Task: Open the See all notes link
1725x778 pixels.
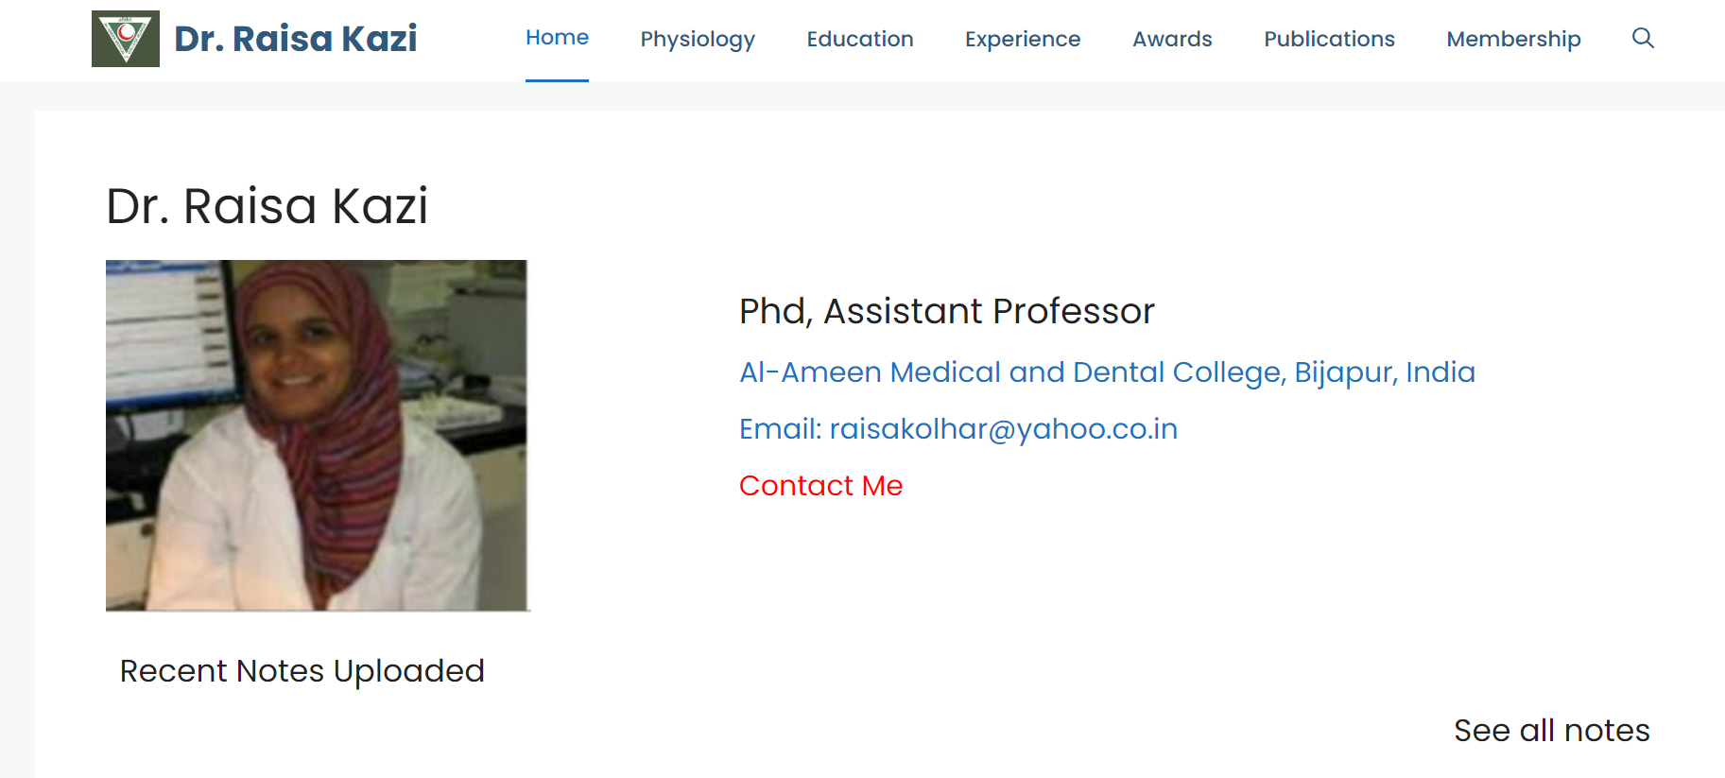Action: (1551, 731)
